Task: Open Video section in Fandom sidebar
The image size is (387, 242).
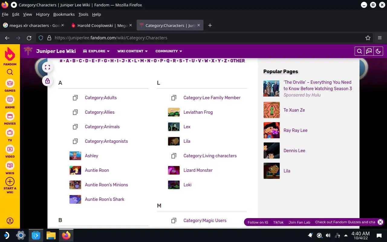Action: coord(10,152)
